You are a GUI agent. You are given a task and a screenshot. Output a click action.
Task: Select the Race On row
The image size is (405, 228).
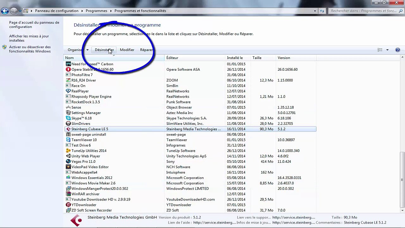click(x=190, y=85)
